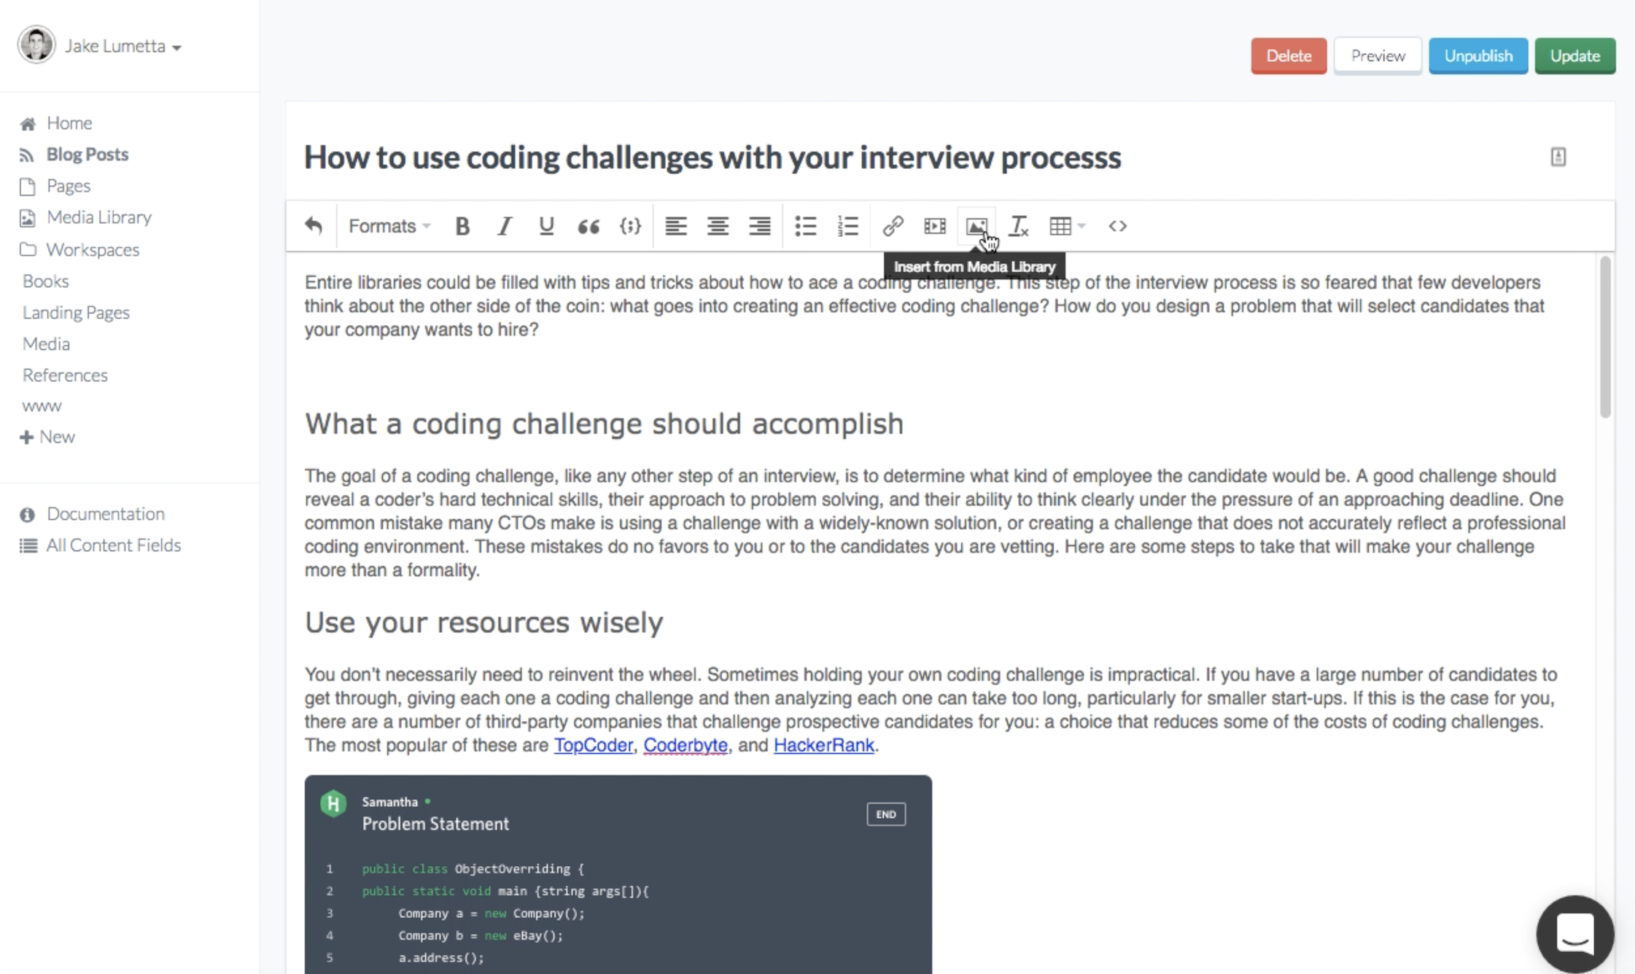Toggle bold formatting
Image resolution: width=1635 pixels, height=974 pixels.
[x=462, y=226]
